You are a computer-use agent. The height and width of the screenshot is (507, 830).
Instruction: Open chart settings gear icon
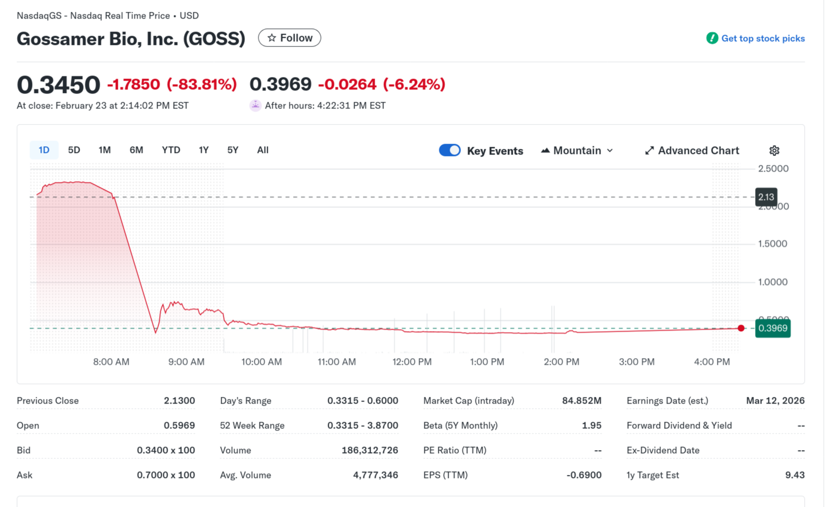[x=774, y=150]
